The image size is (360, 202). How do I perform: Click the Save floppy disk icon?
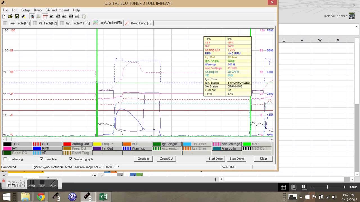17,17
